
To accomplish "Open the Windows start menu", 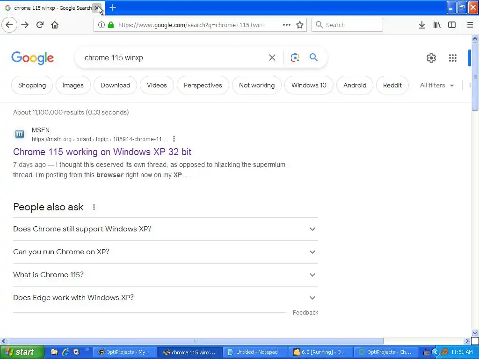I will 22,352.
